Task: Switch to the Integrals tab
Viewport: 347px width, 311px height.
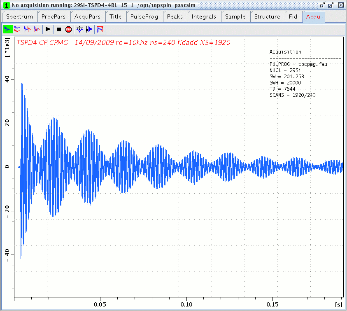Action: click(x=204, y=17)
